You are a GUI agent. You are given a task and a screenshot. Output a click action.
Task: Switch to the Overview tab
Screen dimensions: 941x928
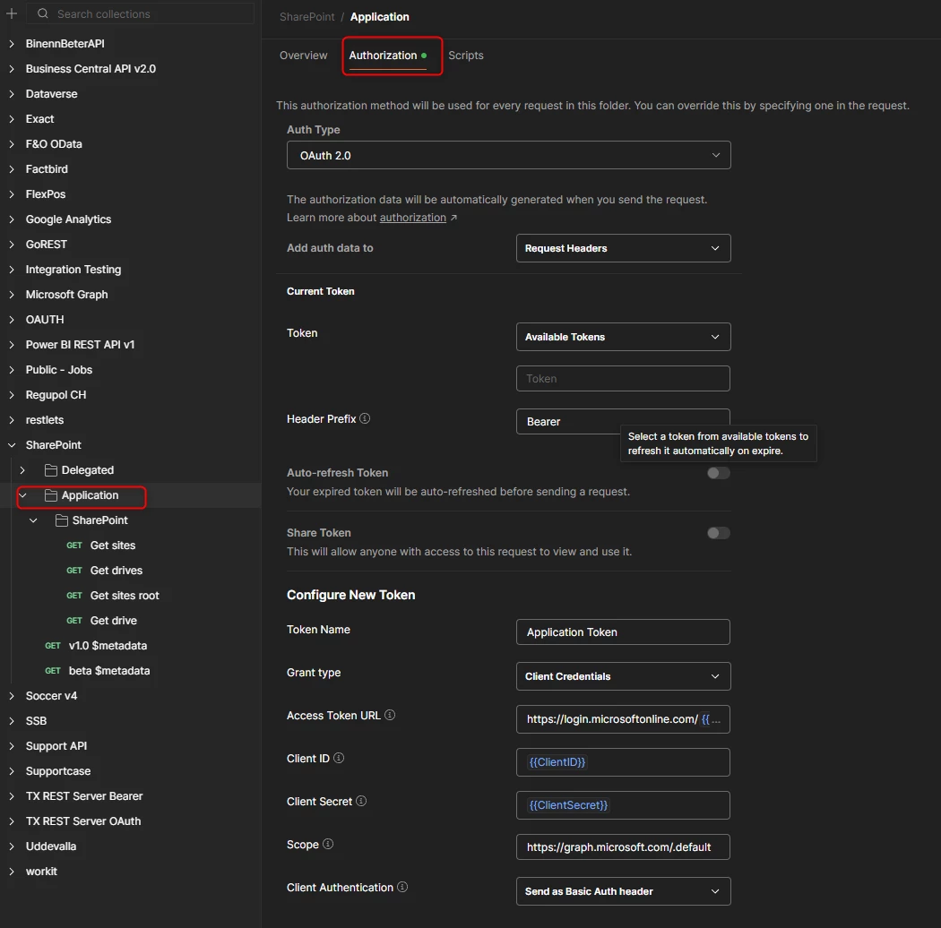tap(303, 56)
